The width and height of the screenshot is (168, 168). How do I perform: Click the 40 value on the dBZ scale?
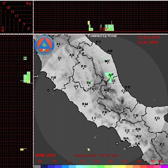(125, 161)
